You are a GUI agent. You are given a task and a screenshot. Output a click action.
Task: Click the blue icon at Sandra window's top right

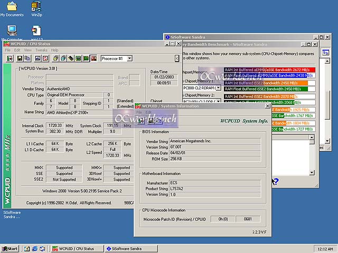click(x=325, y=53)
